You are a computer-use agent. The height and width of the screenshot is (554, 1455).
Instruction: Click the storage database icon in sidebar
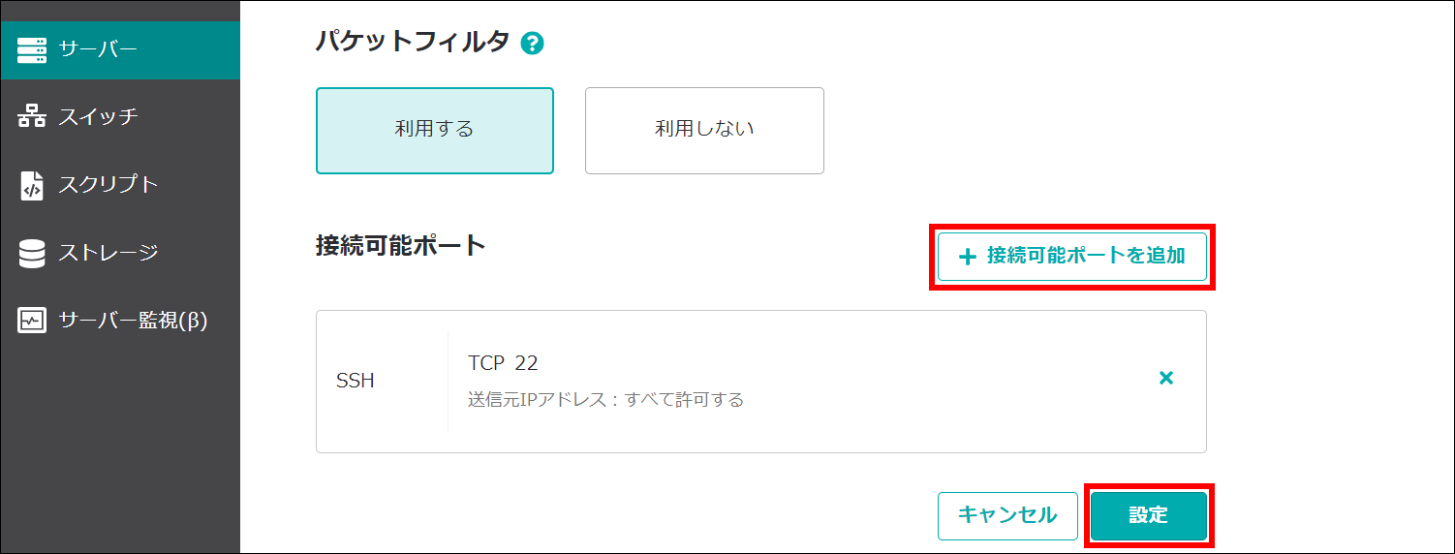click(32, 253)
